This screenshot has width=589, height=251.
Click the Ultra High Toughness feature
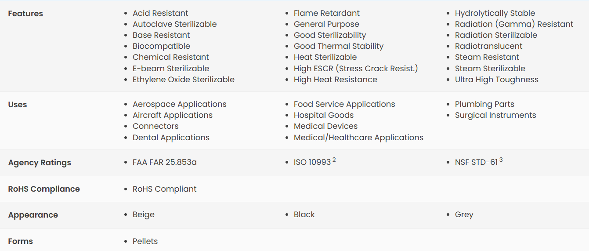point(497,80)
